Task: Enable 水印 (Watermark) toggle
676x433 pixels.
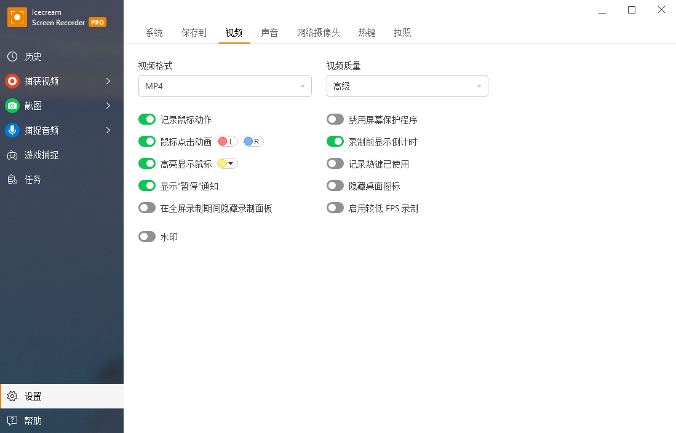Action: [x=147, y=236]
